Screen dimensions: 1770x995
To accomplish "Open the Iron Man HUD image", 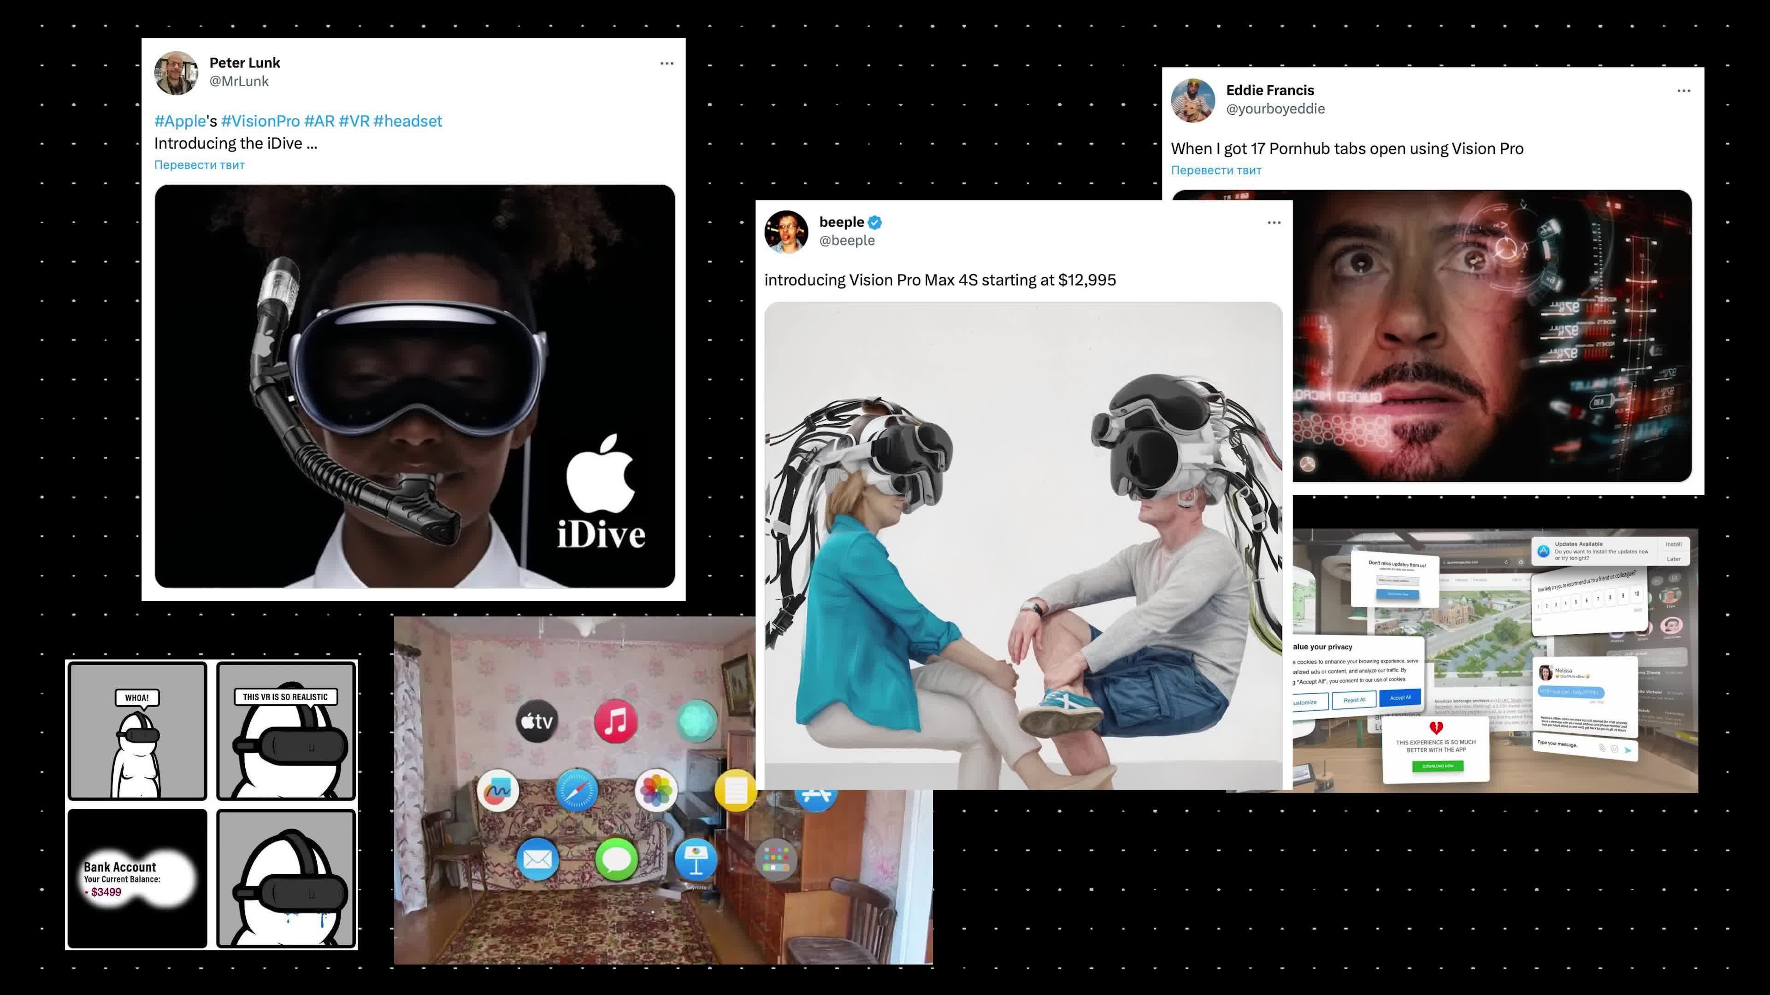I will click(1493, 336).
